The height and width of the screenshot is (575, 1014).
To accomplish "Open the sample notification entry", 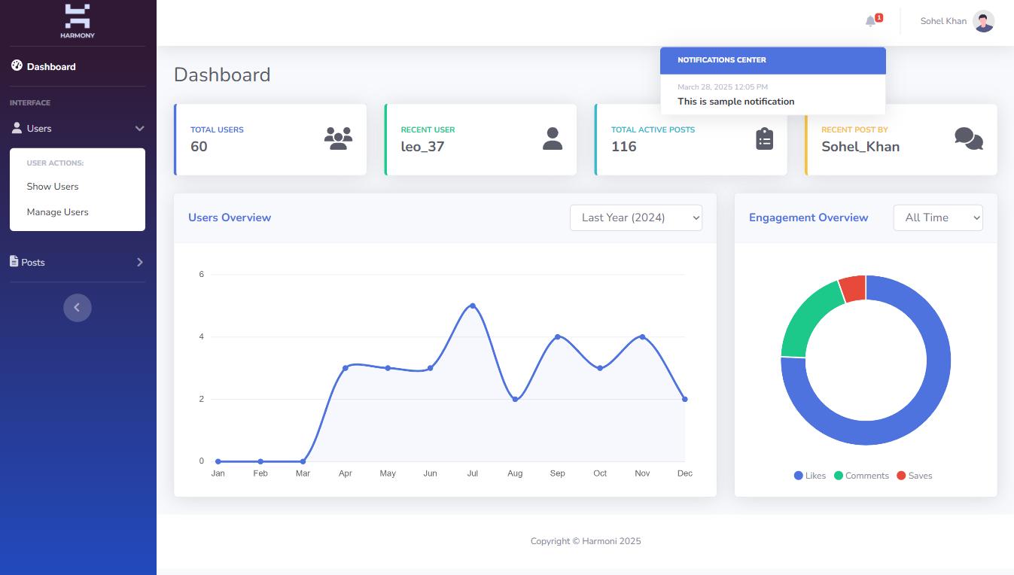I will 773,94.
